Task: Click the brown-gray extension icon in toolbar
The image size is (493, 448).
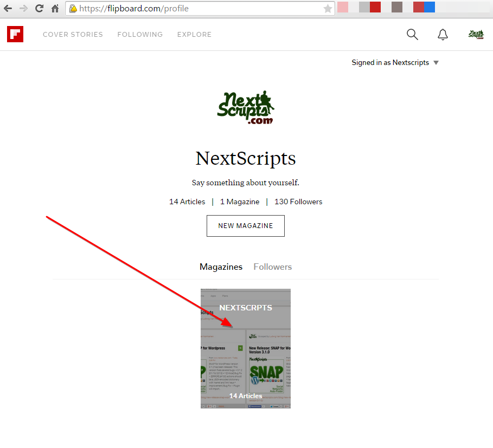Action: tap(397, 7)
